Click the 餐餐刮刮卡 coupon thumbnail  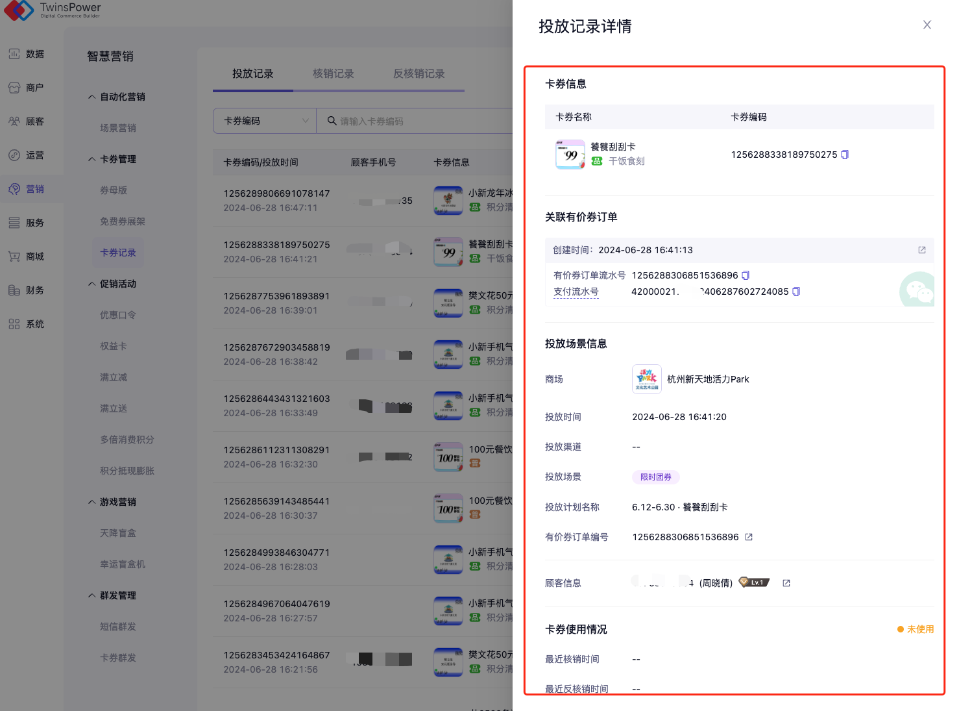570,155
